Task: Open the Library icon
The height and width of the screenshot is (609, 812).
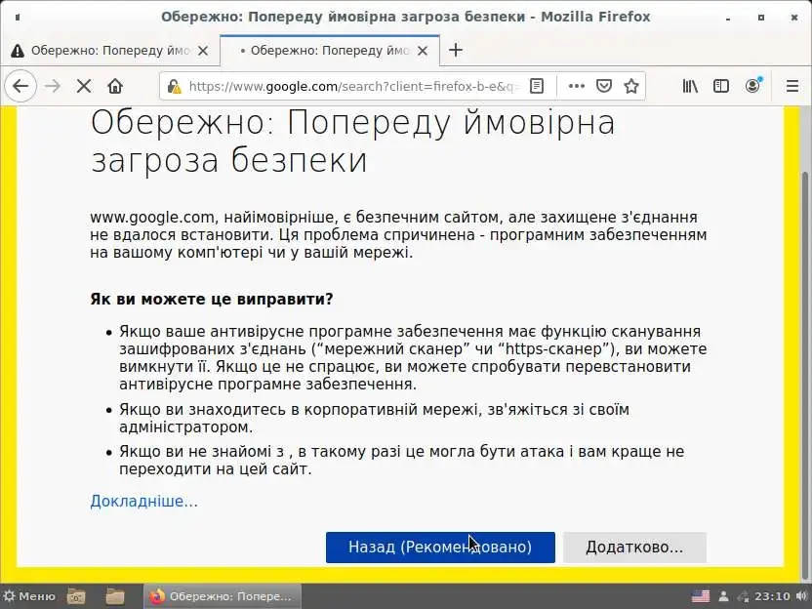Action: click(x=690, y=86)
